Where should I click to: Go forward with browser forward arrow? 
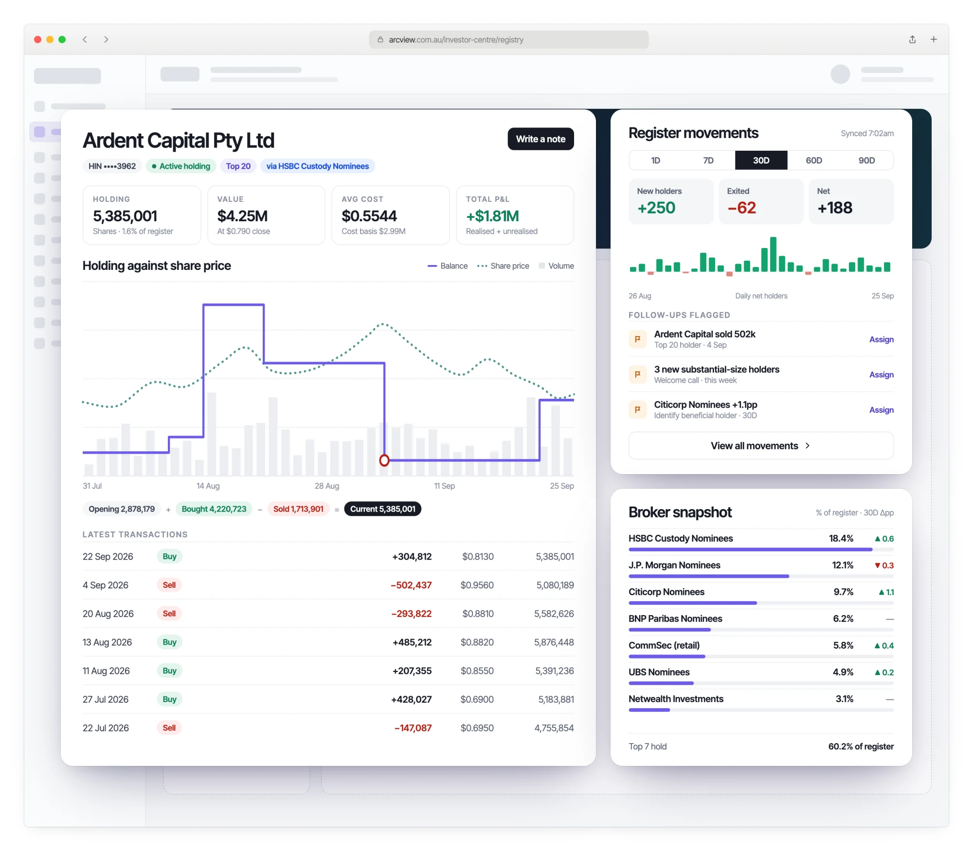click(106, 39)
